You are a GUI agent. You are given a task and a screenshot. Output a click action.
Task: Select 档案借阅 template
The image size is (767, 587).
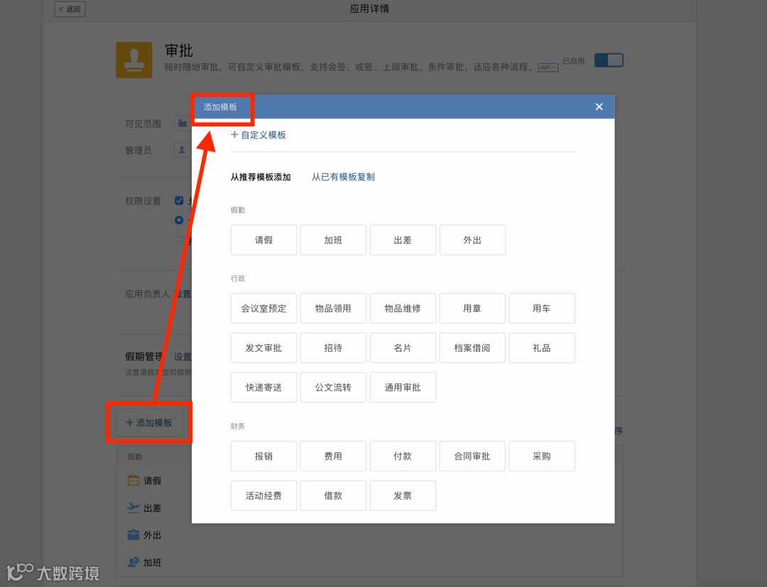(x=472, y=348)
